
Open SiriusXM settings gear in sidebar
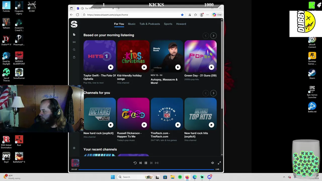(74, 148)
